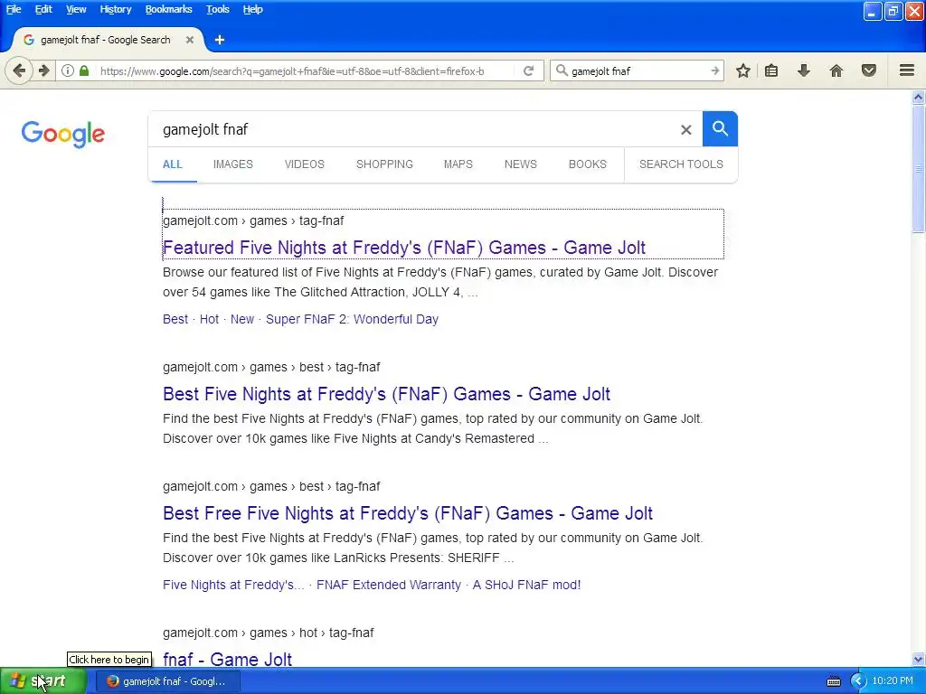Click the scrollbar up arrow
Viewport: 926px width, 694px height.
[x=919, y=98]
